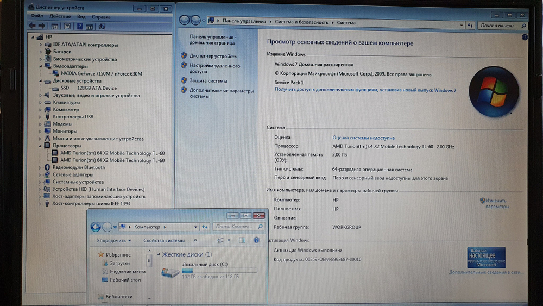Click Back button in Компьютер explorer window
Image resolution: width=543 pixels, height=306 pixels.
tap(96, 227)
